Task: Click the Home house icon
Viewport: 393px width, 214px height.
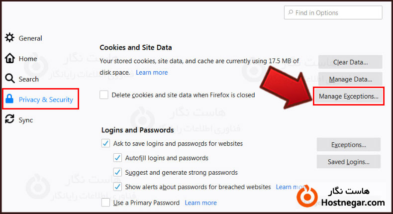Action: point(9,58)
